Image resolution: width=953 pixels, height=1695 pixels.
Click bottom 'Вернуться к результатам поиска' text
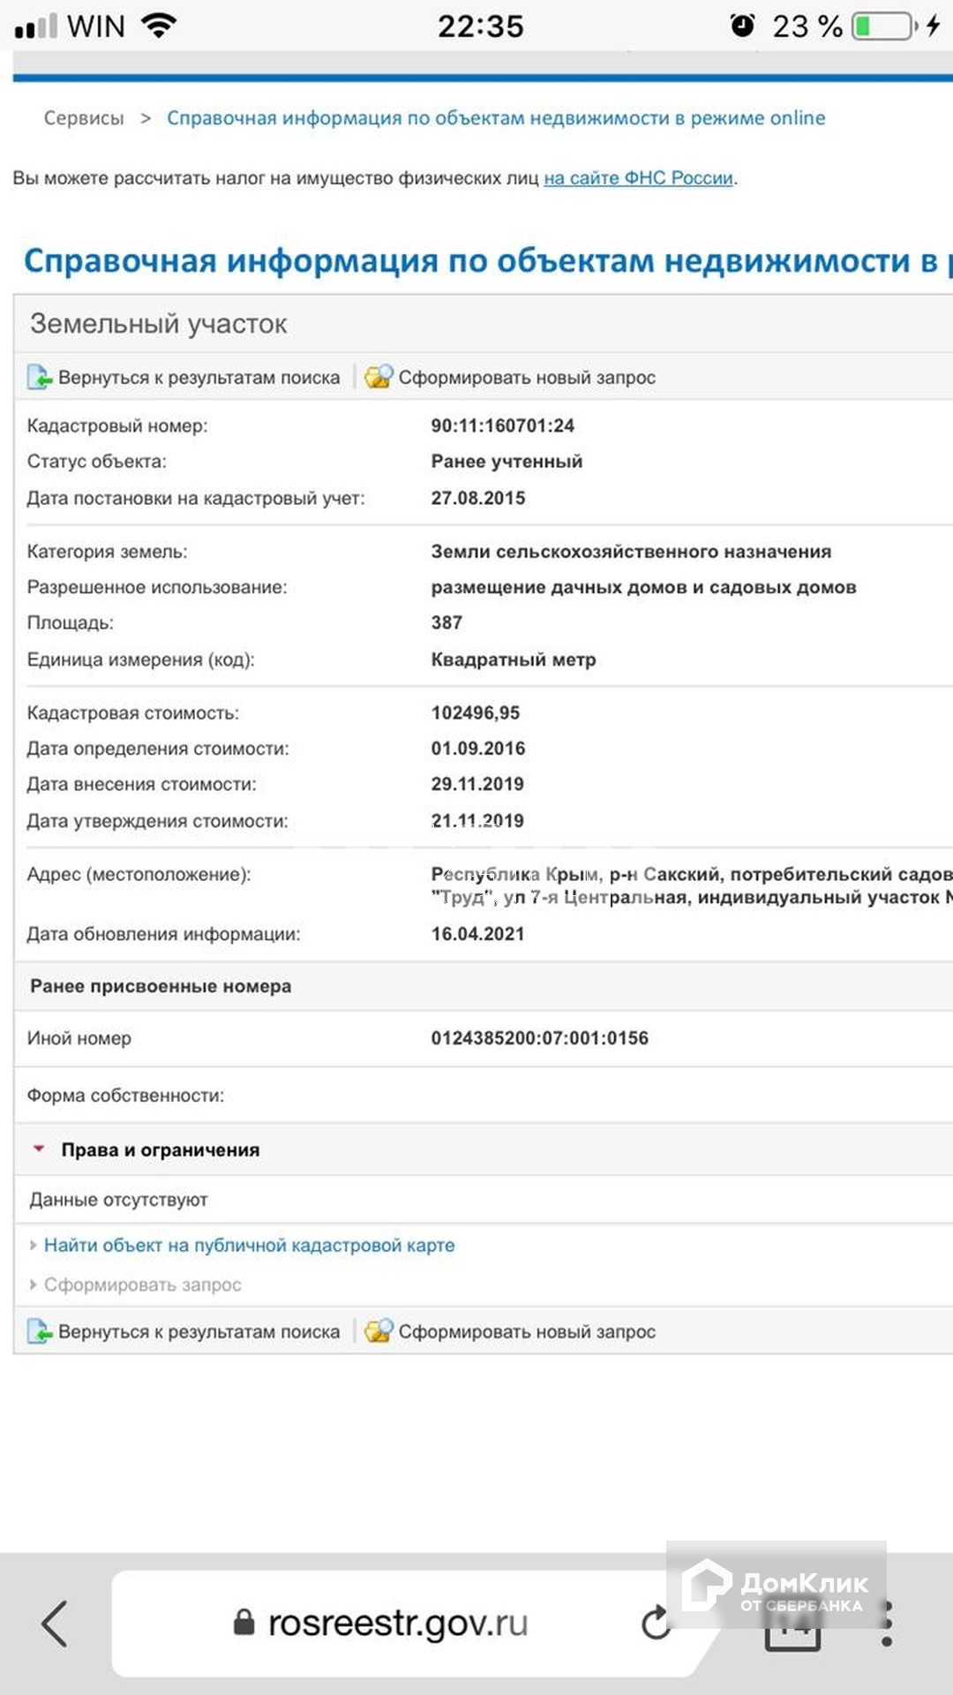(x=199, y=1332)
